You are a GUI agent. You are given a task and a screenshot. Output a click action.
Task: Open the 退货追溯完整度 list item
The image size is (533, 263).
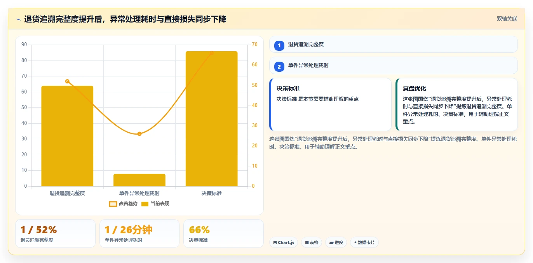click(393, 44)
